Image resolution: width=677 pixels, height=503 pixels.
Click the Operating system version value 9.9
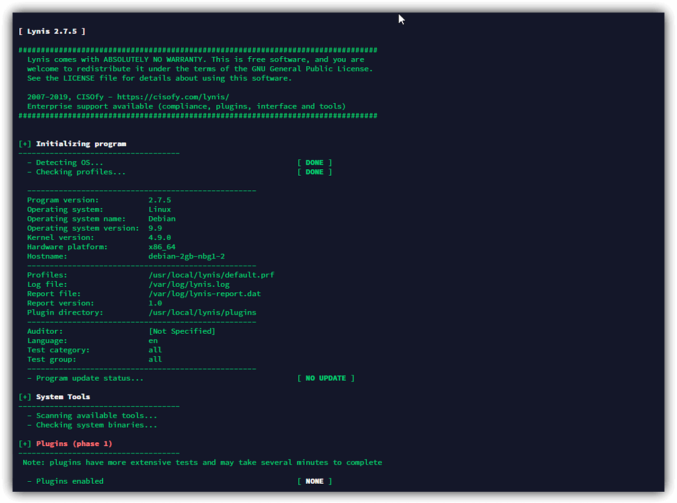tap(155, 228)
